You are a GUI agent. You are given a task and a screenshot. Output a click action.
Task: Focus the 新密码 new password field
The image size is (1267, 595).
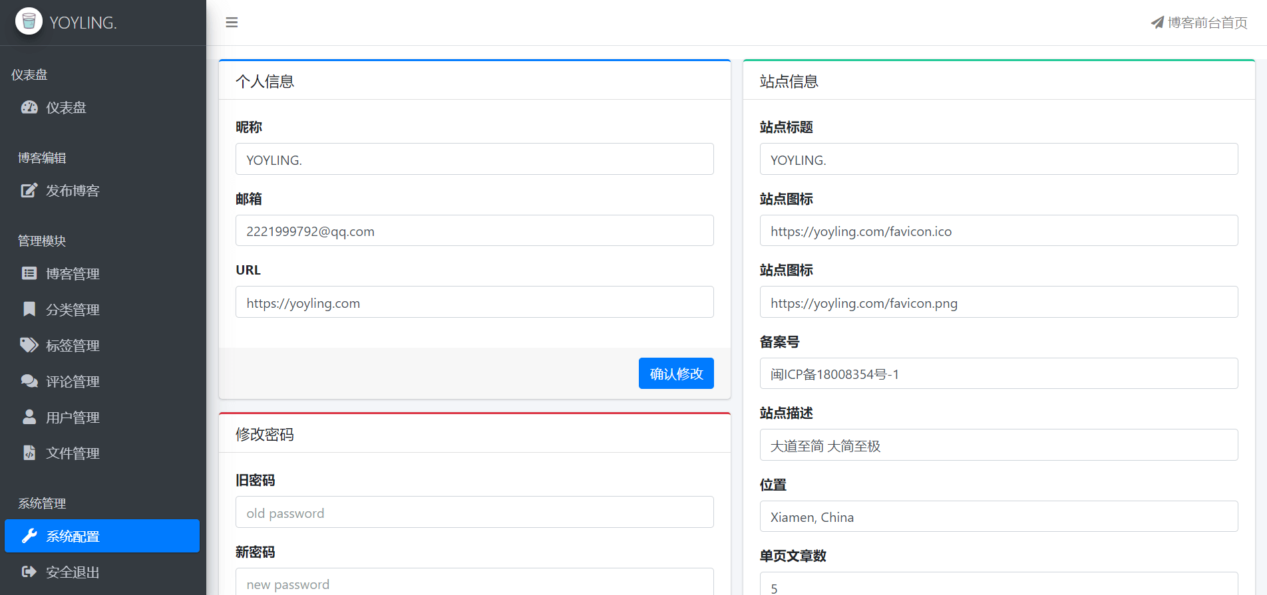pos(474,582)
